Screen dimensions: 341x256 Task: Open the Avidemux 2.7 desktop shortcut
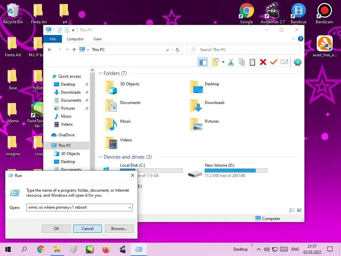pyautogui.click(x=273, y=13)
